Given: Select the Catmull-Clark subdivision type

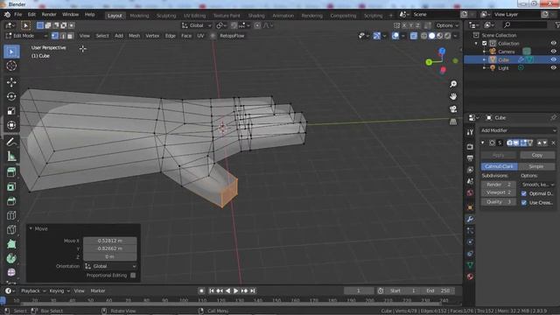Looking at the screenshot, I should tap(499, 166).
